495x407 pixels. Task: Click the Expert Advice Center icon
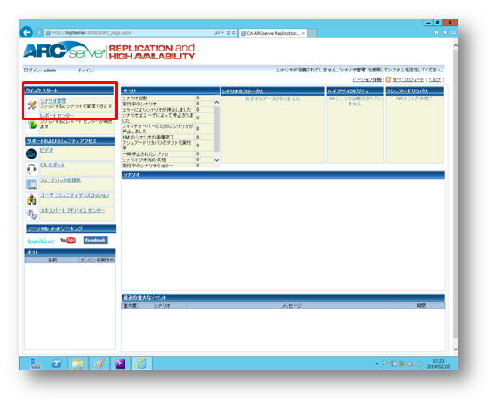point(31,214)
